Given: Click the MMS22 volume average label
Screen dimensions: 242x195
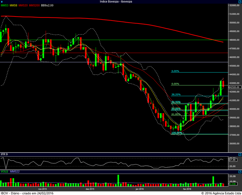Looking at the screenshot, I should (x=15, y=171).
